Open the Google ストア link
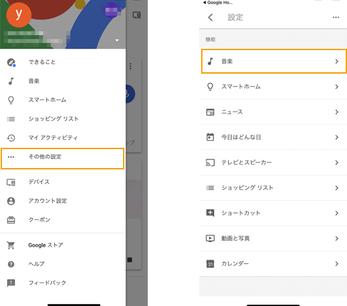Viewport: 347px width, 306px height. [62, 245]
